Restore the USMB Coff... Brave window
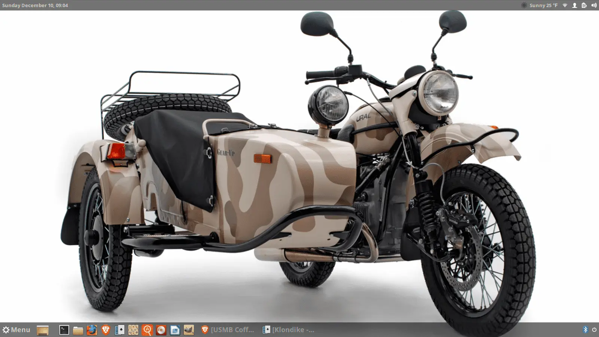This screenshot has width=599, height=337. click(228, 330)
